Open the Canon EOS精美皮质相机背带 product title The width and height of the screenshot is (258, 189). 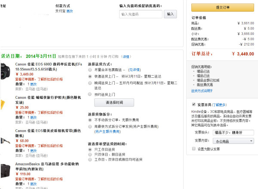[48, 133]
